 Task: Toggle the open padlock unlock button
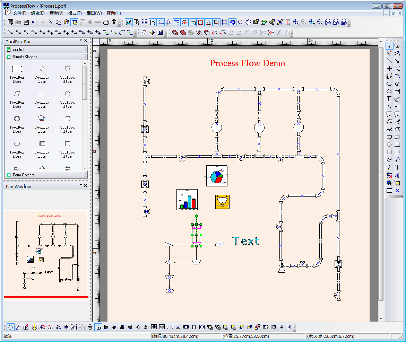pos(98,327)
